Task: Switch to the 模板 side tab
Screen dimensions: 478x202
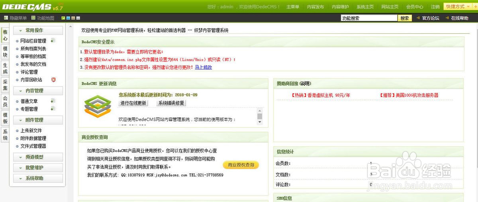Action: click(5, 118)
